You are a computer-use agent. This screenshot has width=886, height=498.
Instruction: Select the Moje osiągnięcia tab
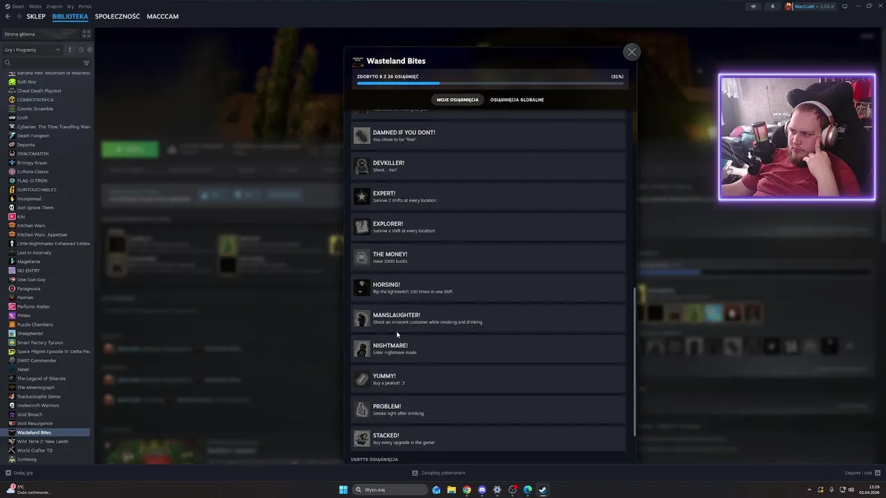(458, 100)
